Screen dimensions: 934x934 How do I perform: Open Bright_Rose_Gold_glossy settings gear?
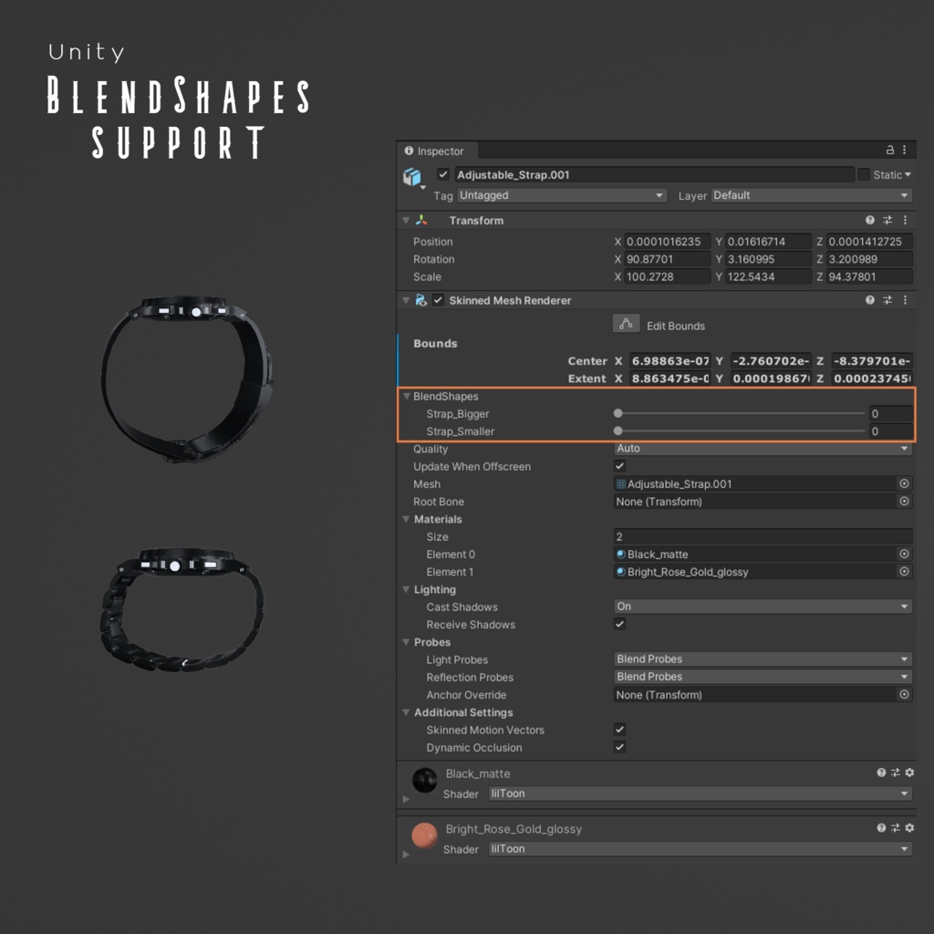pos(909,828)
